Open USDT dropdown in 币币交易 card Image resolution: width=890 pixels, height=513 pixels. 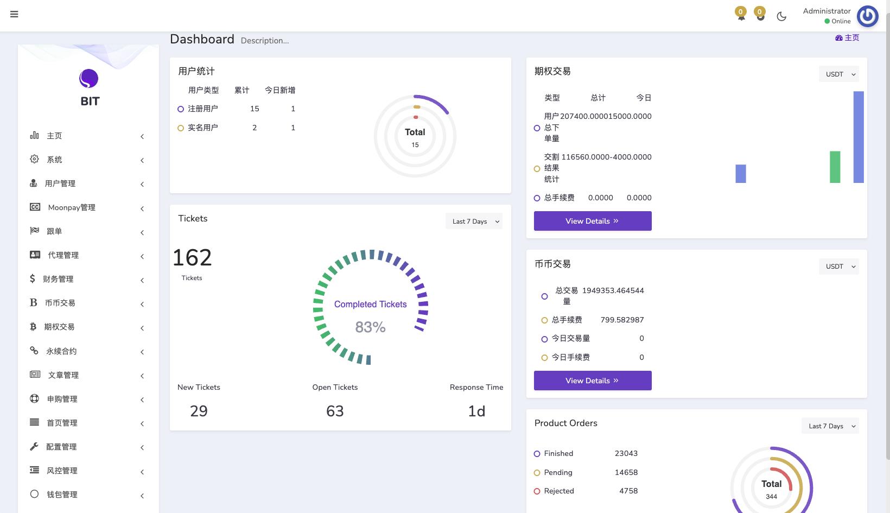click(838, 267)
